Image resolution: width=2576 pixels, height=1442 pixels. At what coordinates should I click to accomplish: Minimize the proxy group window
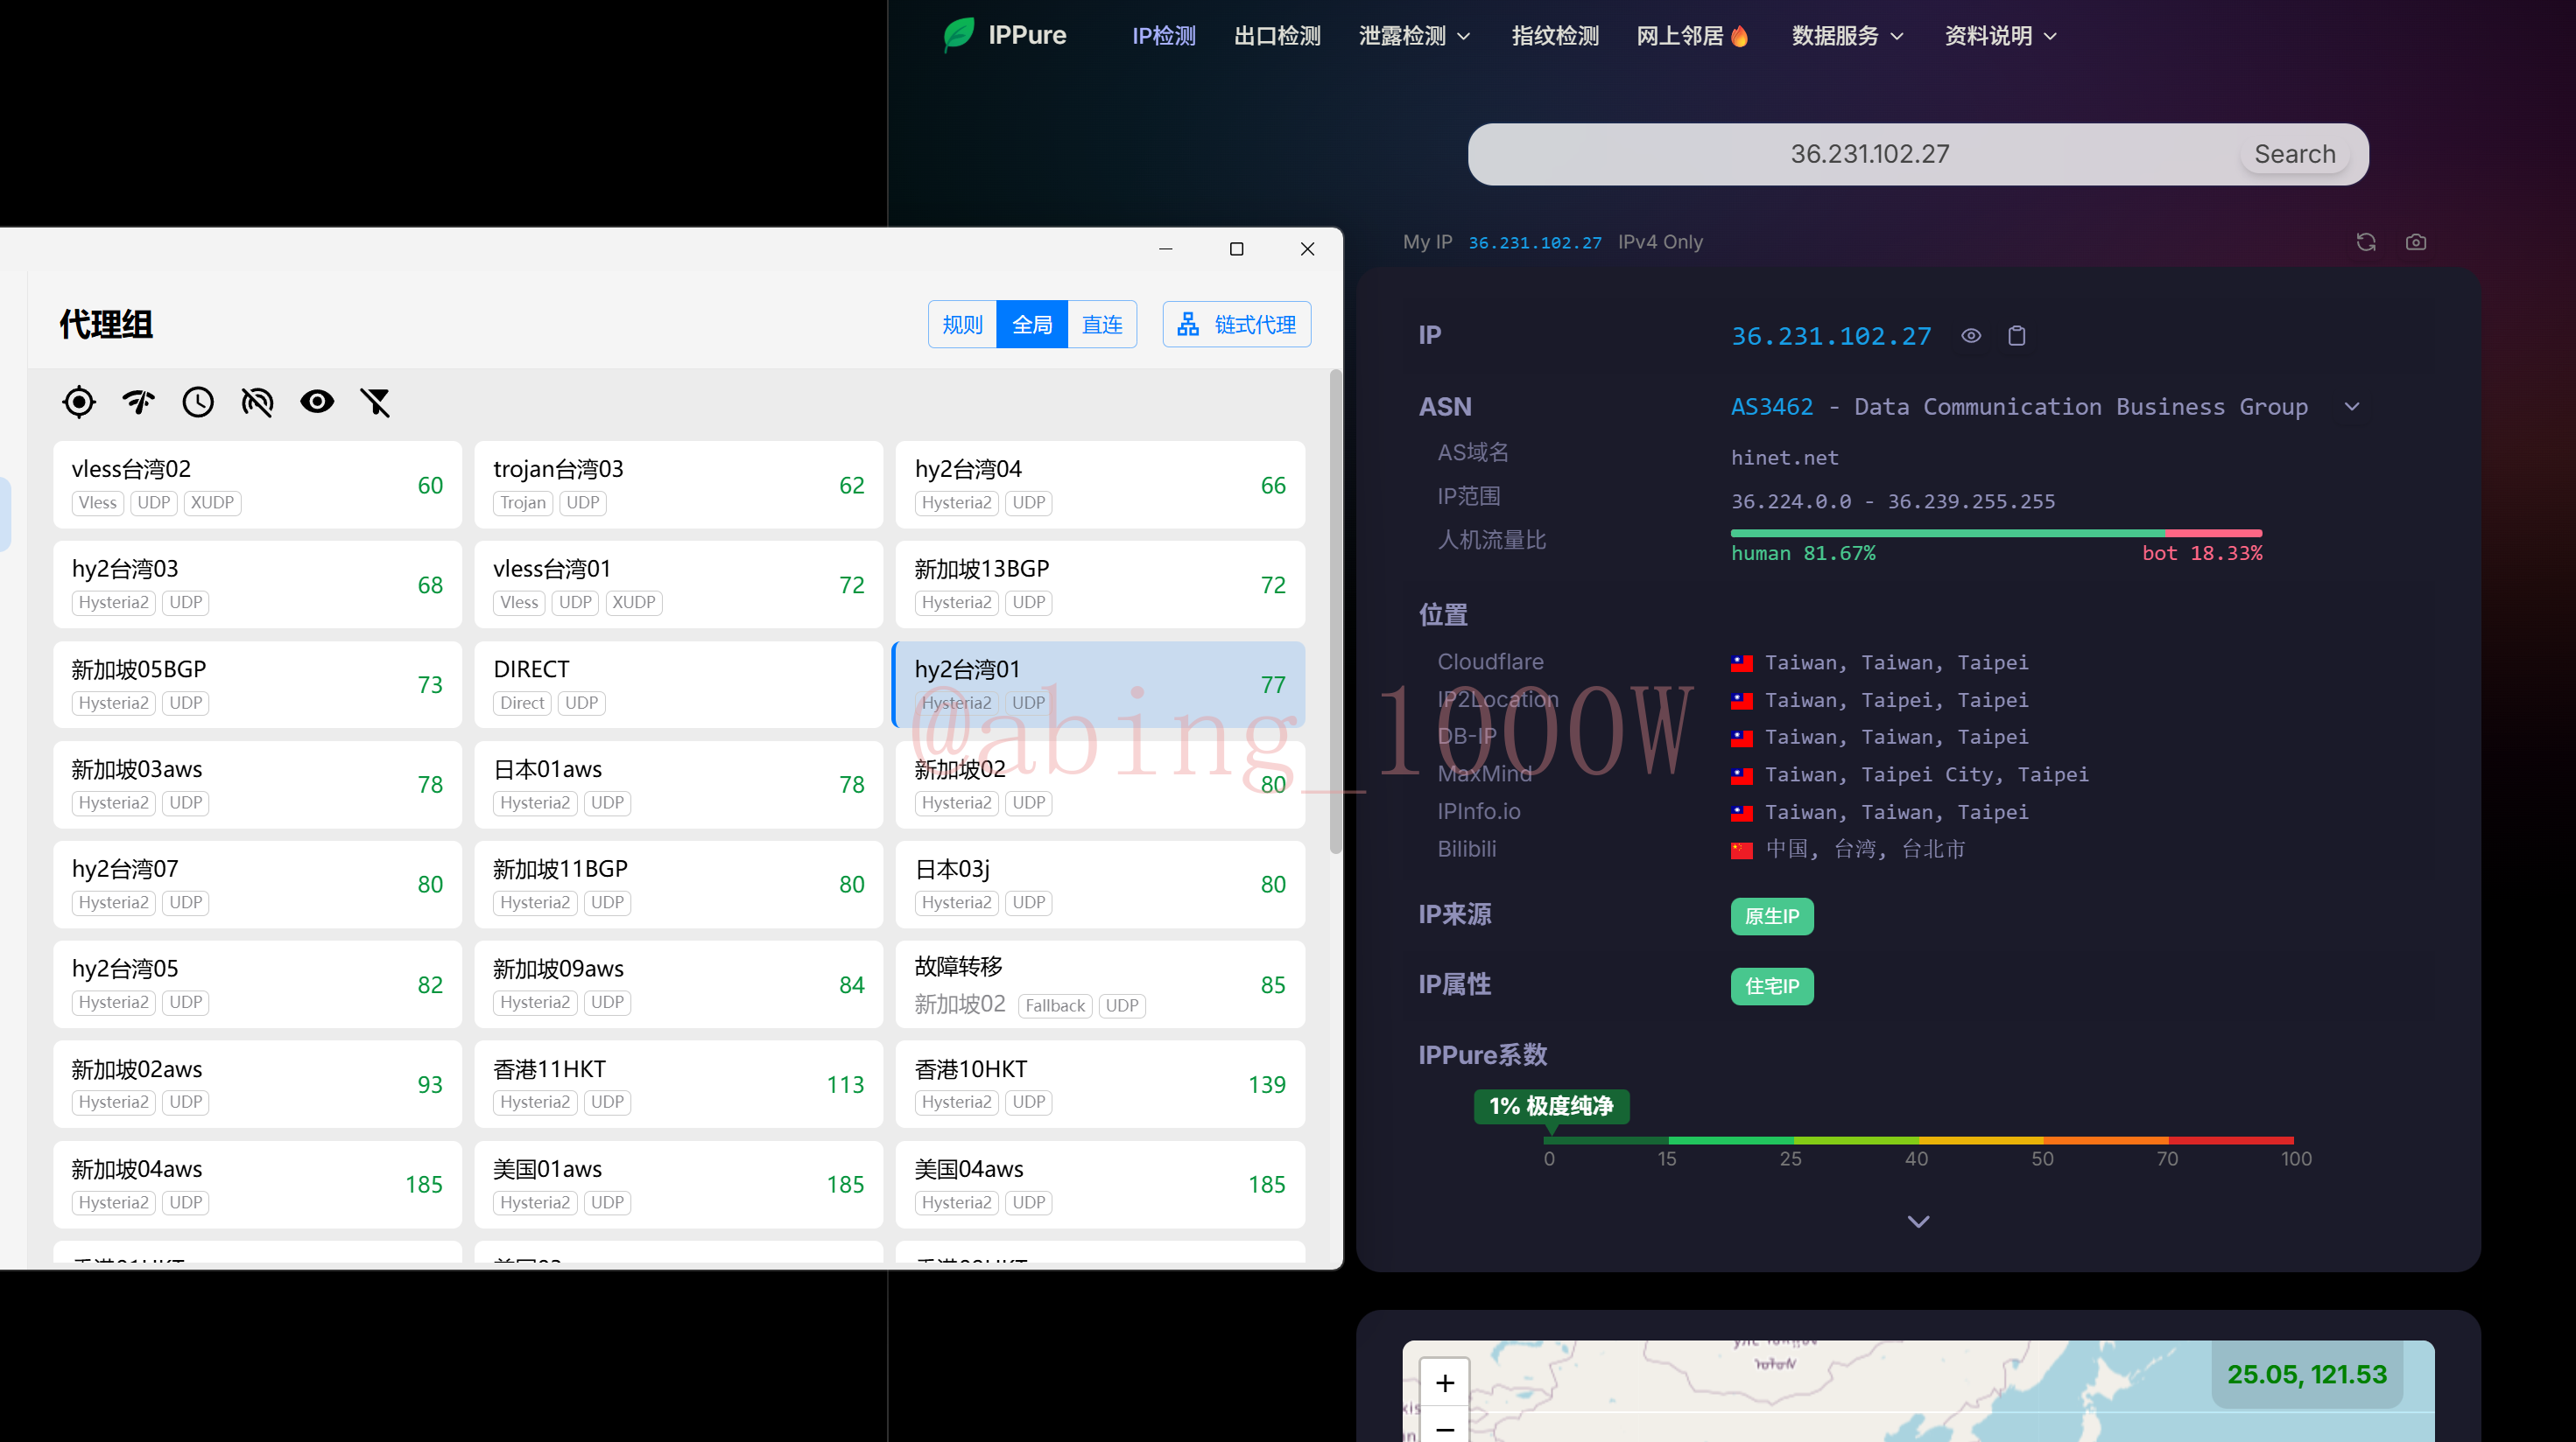pos(1166,248)
